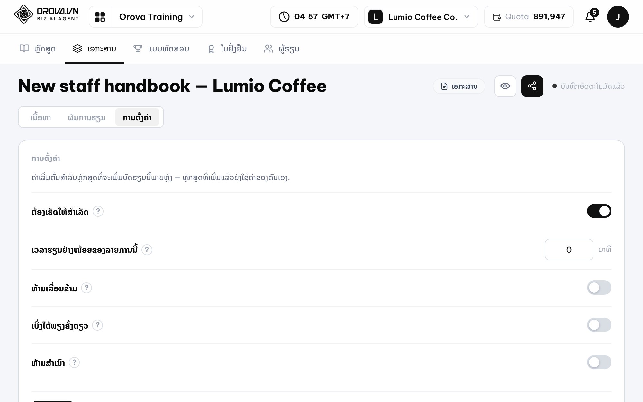Click help icon beside ເບິ່ງໄດ້ພຽງຄັ້ງດຽວ
The height and width of the screenshot is (402, 643).
(97, 325)
